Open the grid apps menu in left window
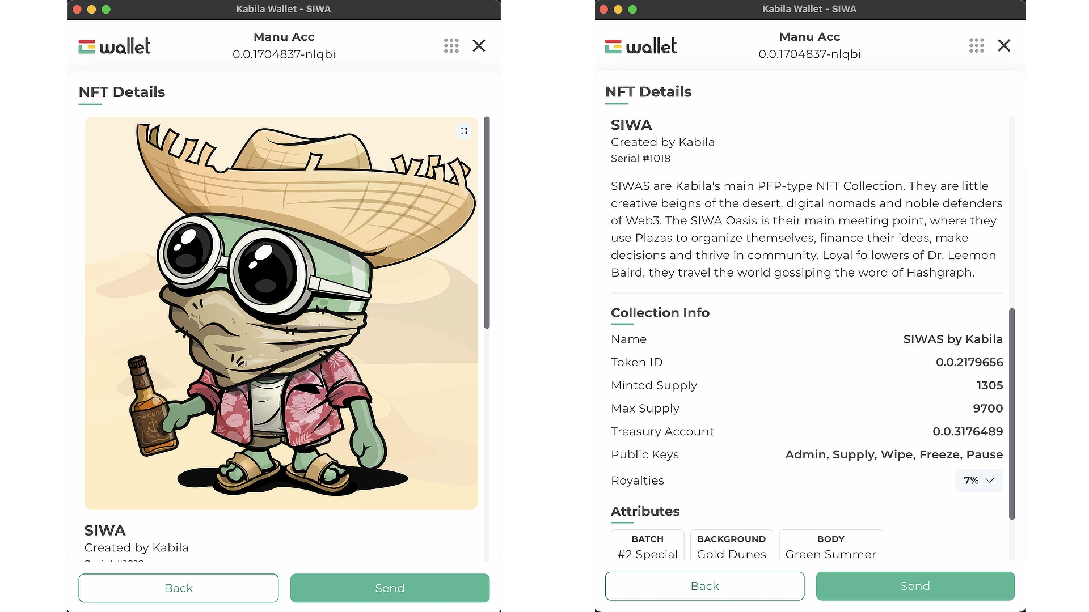This screenshot has height=612, width=1089. (451, 46)
